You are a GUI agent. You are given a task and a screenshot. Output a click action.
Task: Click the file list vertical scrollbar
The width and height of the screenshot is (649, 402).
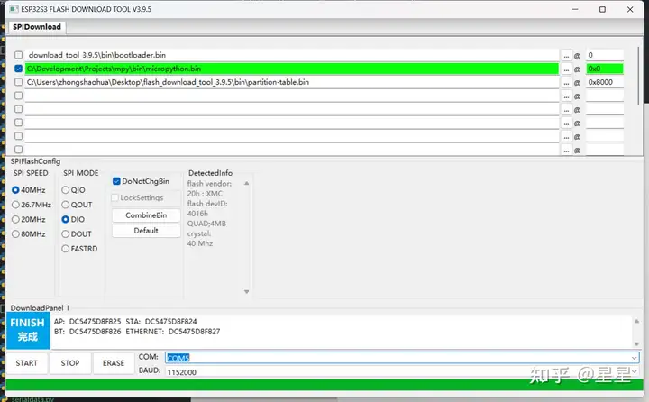(x=639, y=76)
